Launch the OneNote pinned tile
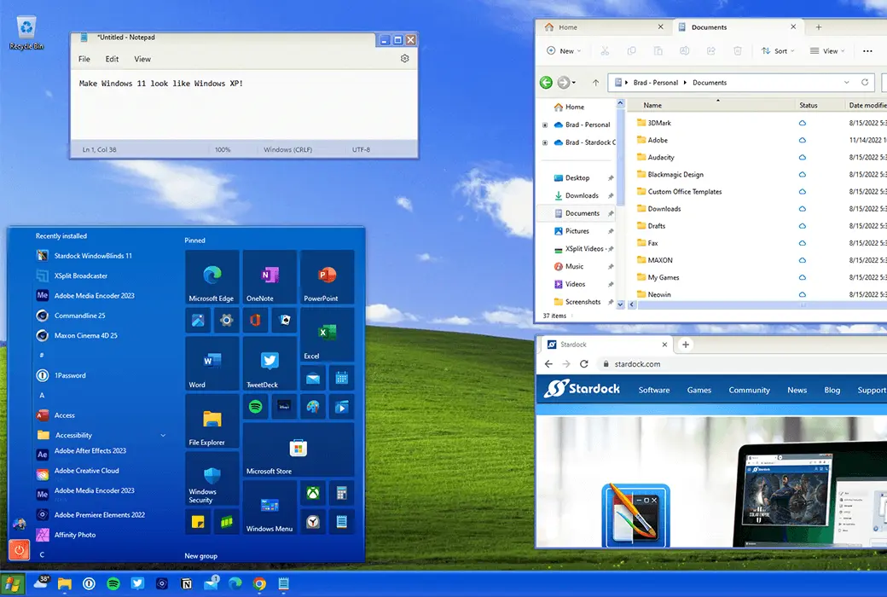Screen dimensions: 887x597 tap(270, 277)
